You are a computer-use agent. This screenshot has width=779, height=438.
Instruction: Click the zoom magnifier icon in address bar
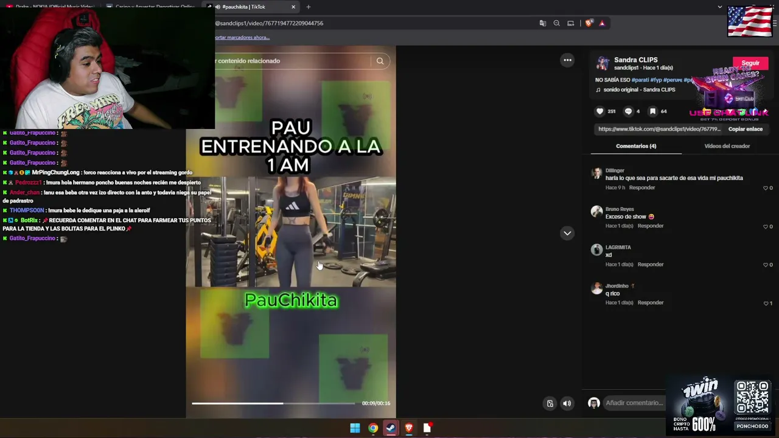(556, 23)
